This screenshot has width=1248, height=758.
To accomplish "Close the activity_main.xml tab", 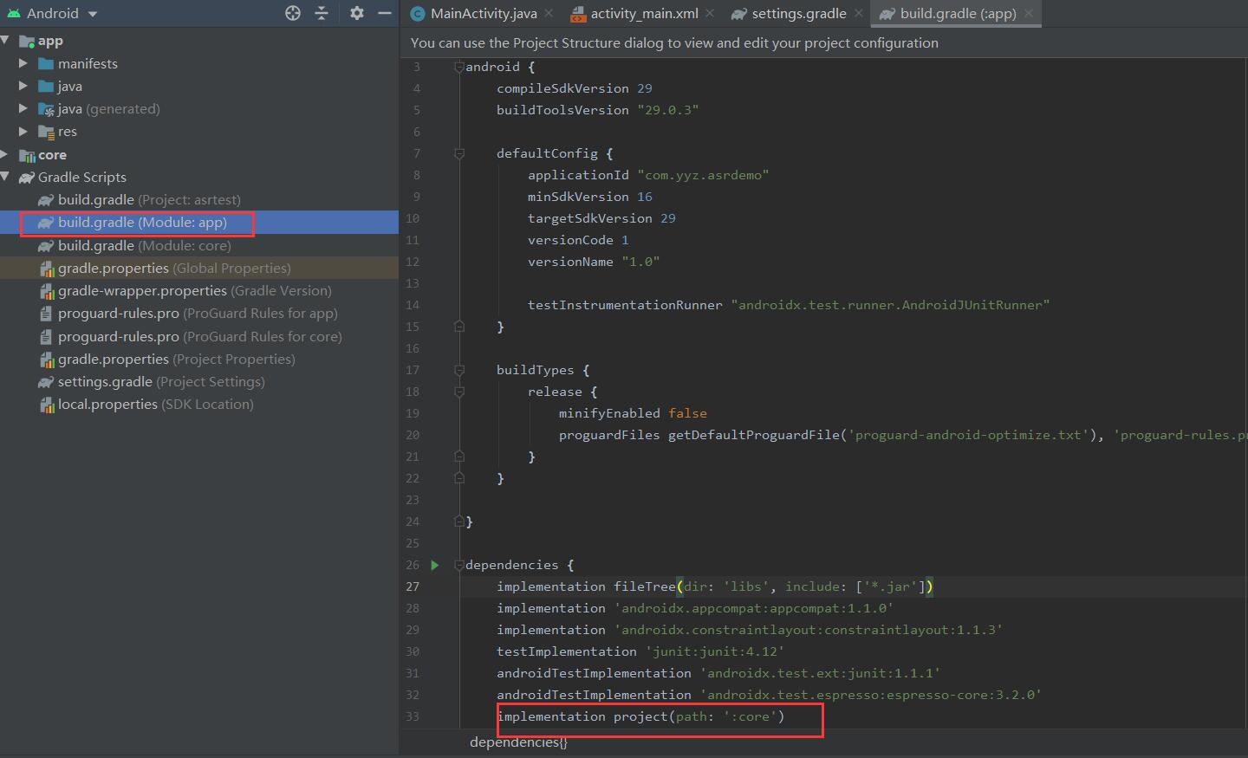I will [x=710, y=13].
